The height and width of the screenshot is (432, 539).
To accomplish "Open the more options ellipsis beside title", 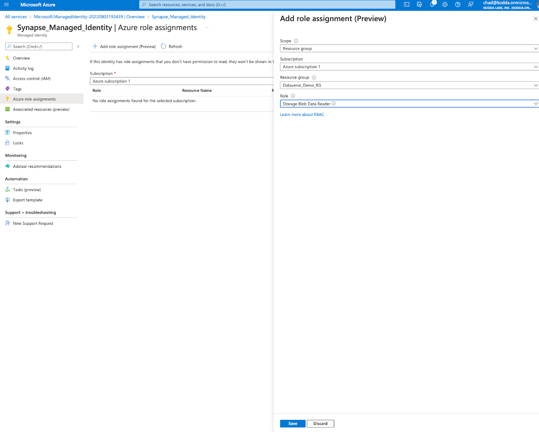I will click(207, 28).
